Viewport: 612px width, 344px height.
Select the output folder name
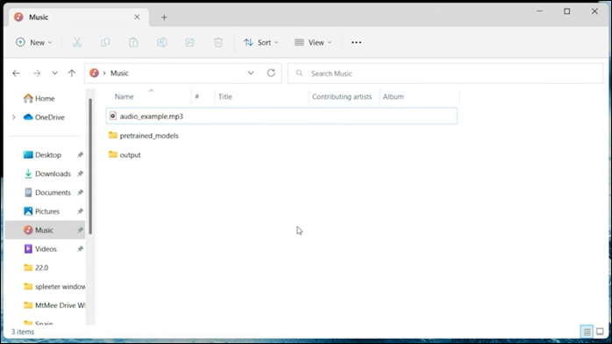pos(130,155)
